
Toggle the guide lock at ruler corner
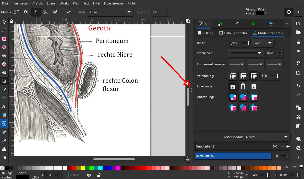[11, 21]
